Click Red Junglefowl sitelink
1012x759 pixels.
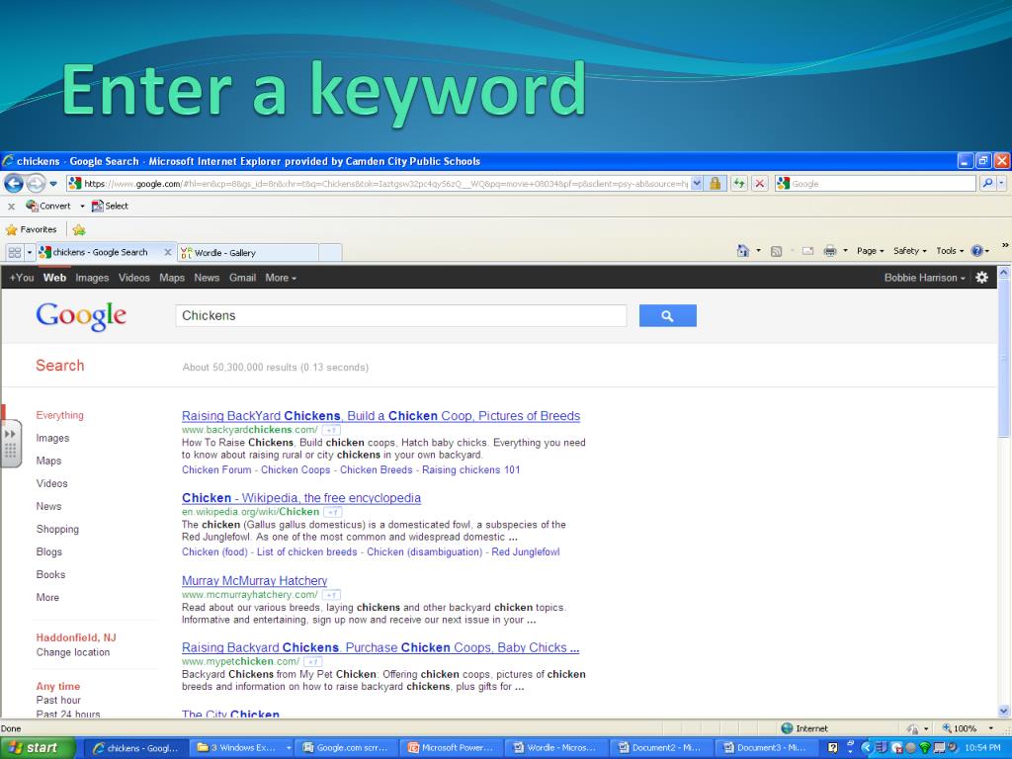(x=526, y=551)
